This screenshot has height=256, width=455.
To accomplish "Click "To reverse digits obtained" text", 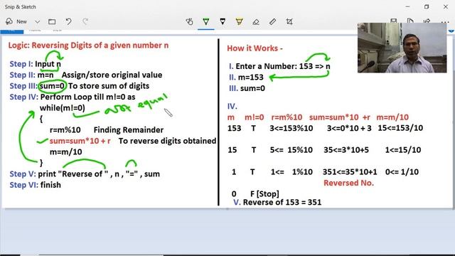I will pyautogui.click(x=167, y=141).
